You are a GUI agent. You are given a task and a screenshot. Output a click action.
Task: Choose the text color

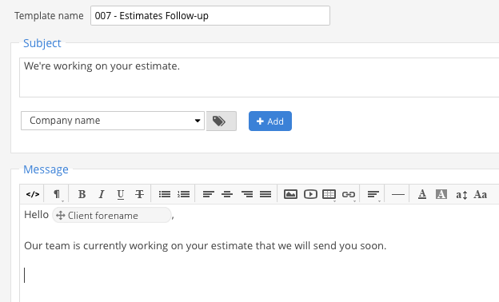coord(422,194)
